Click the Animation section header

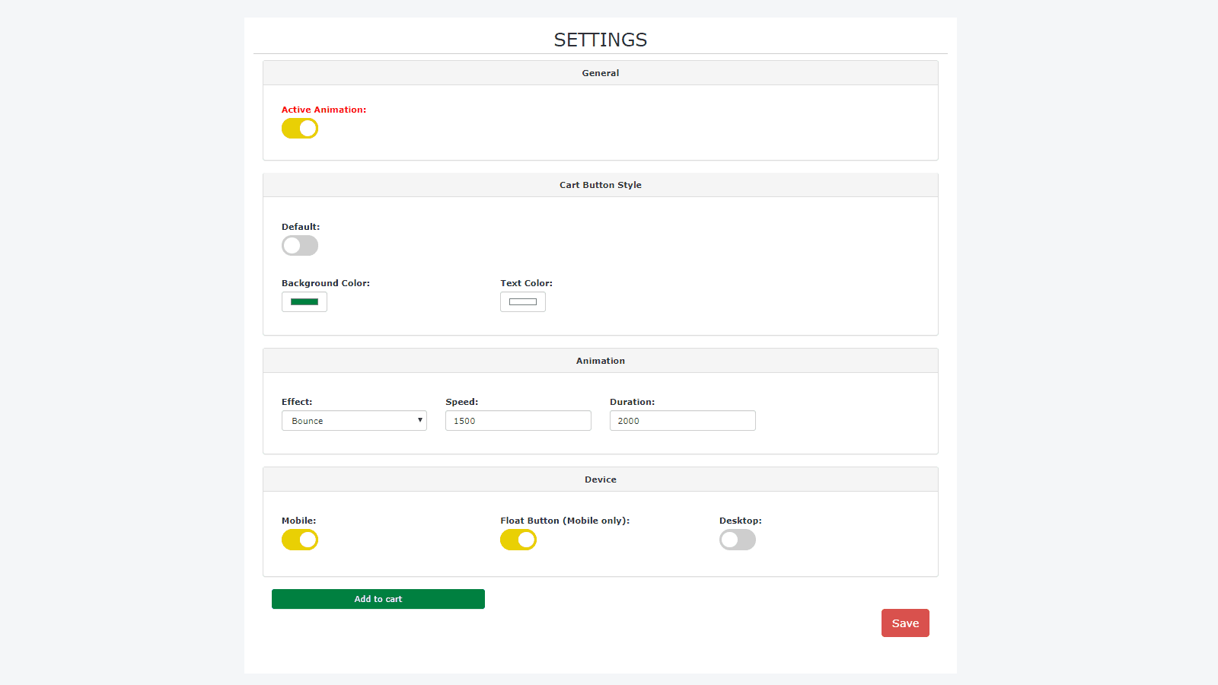point(600,360)
